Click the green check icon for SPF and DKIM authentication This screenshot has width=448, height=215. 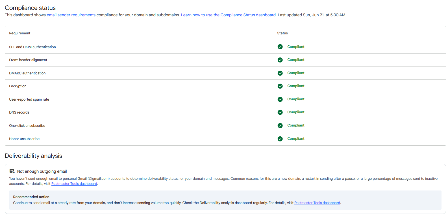click(280, 47)
